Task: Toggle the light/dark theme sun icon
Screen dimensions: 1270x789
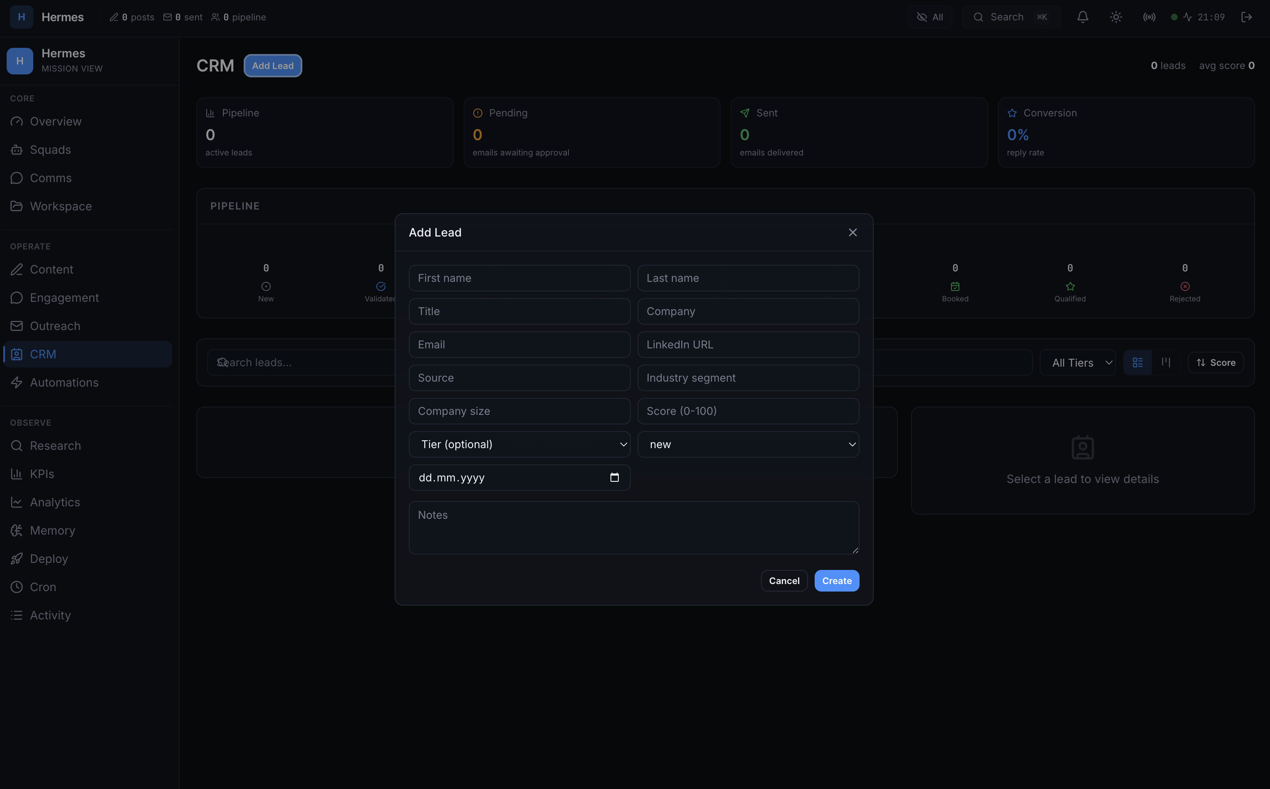Action: pos(1115,17)
